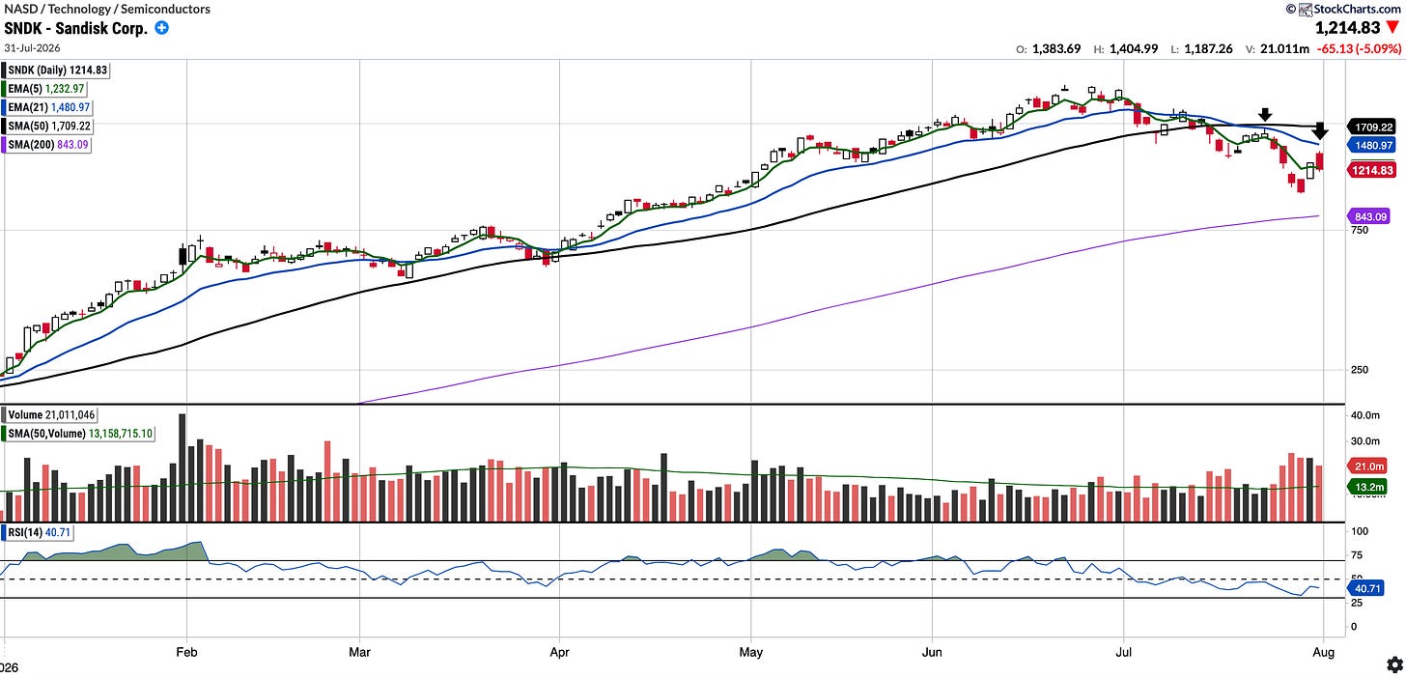Image resolution: width=1406 pixels, height=678 pixels.
Task: Click the '-65.13 (-5.09%)' change value
Action: [x=1360, y=49]
